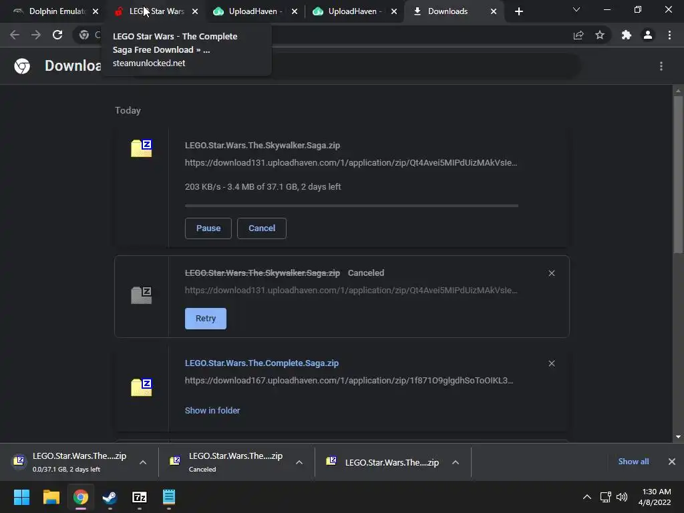Screen dimensions: 684x513
Task: Open the Notepad taskbar icon
Action: [169, 497]
